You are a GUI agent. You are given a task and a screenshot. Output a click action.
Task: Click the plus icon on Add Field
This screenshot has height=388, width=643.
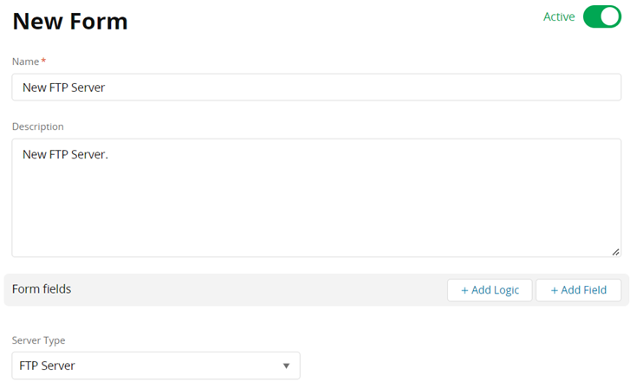click(x=554, y=290)
